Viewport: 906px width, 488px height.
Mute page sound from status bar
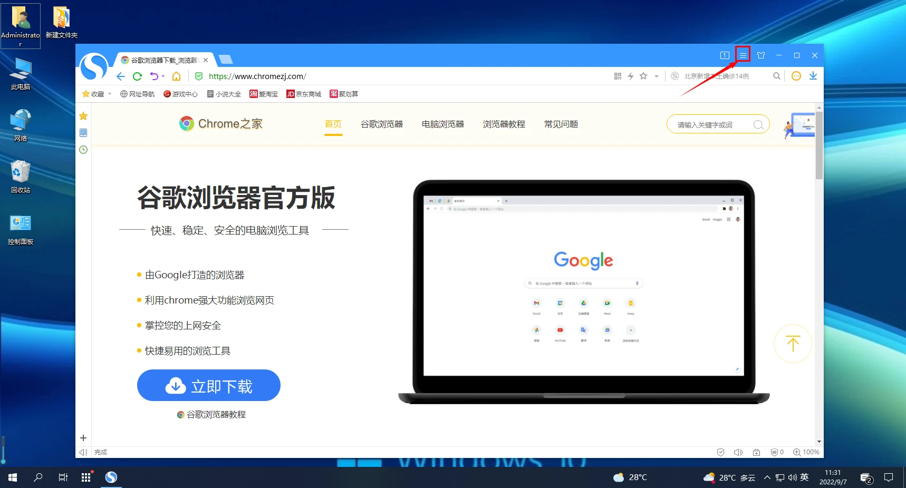(738, 452)
